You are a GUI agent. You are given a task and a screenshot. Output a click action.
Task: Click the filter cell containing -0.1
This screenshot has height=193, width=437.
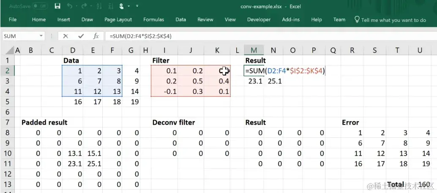click(x=164, y=91)
